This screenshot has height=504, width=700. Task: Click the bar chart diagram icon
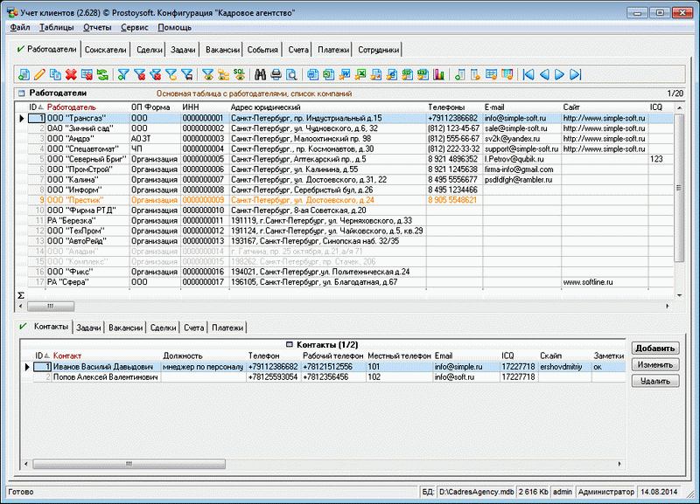point(438,75)
